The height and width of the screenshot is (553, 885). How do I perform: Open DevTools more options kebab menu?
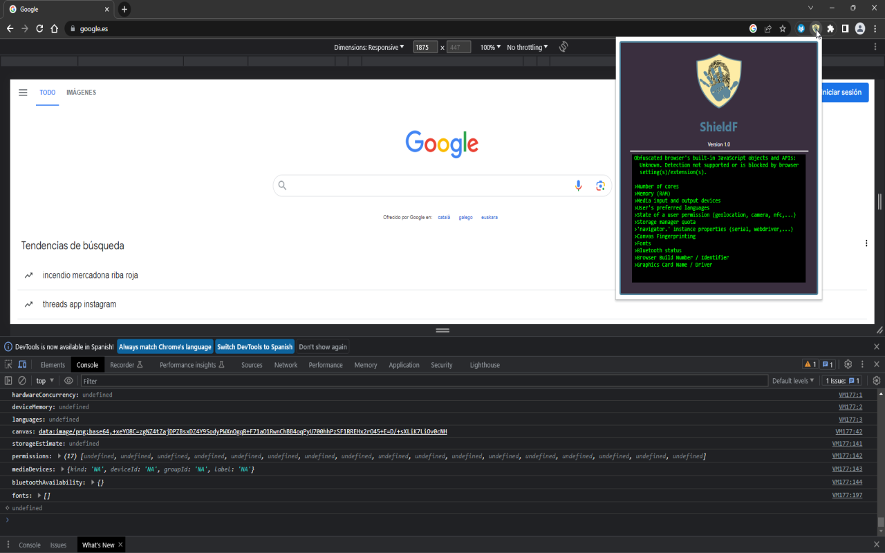pos(862,365)
